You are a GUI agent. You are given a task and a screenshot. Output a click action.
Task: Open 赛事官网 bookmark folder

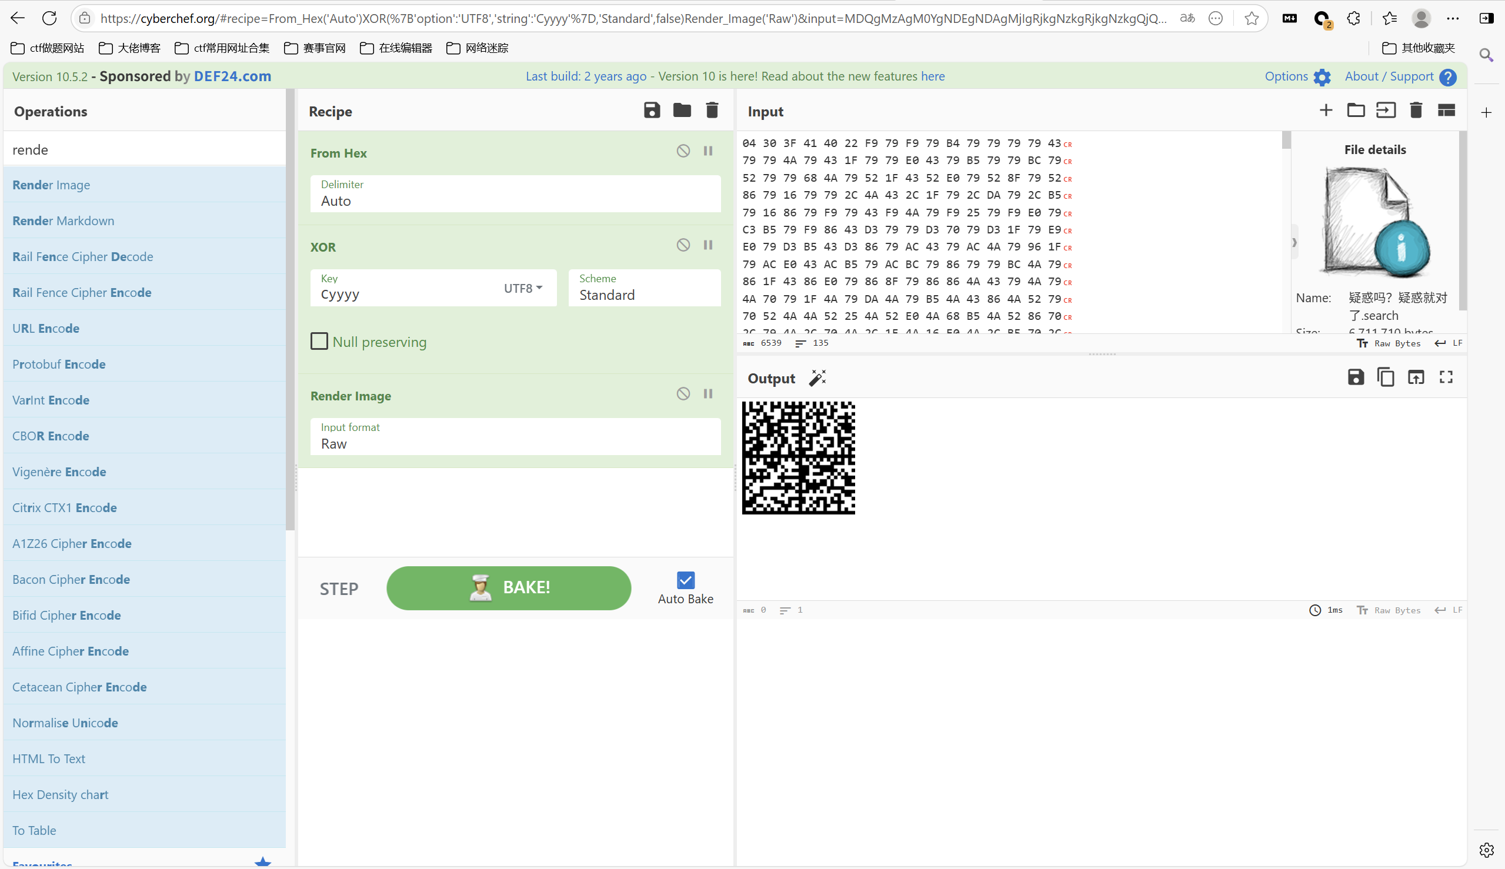tap(315, 48)
